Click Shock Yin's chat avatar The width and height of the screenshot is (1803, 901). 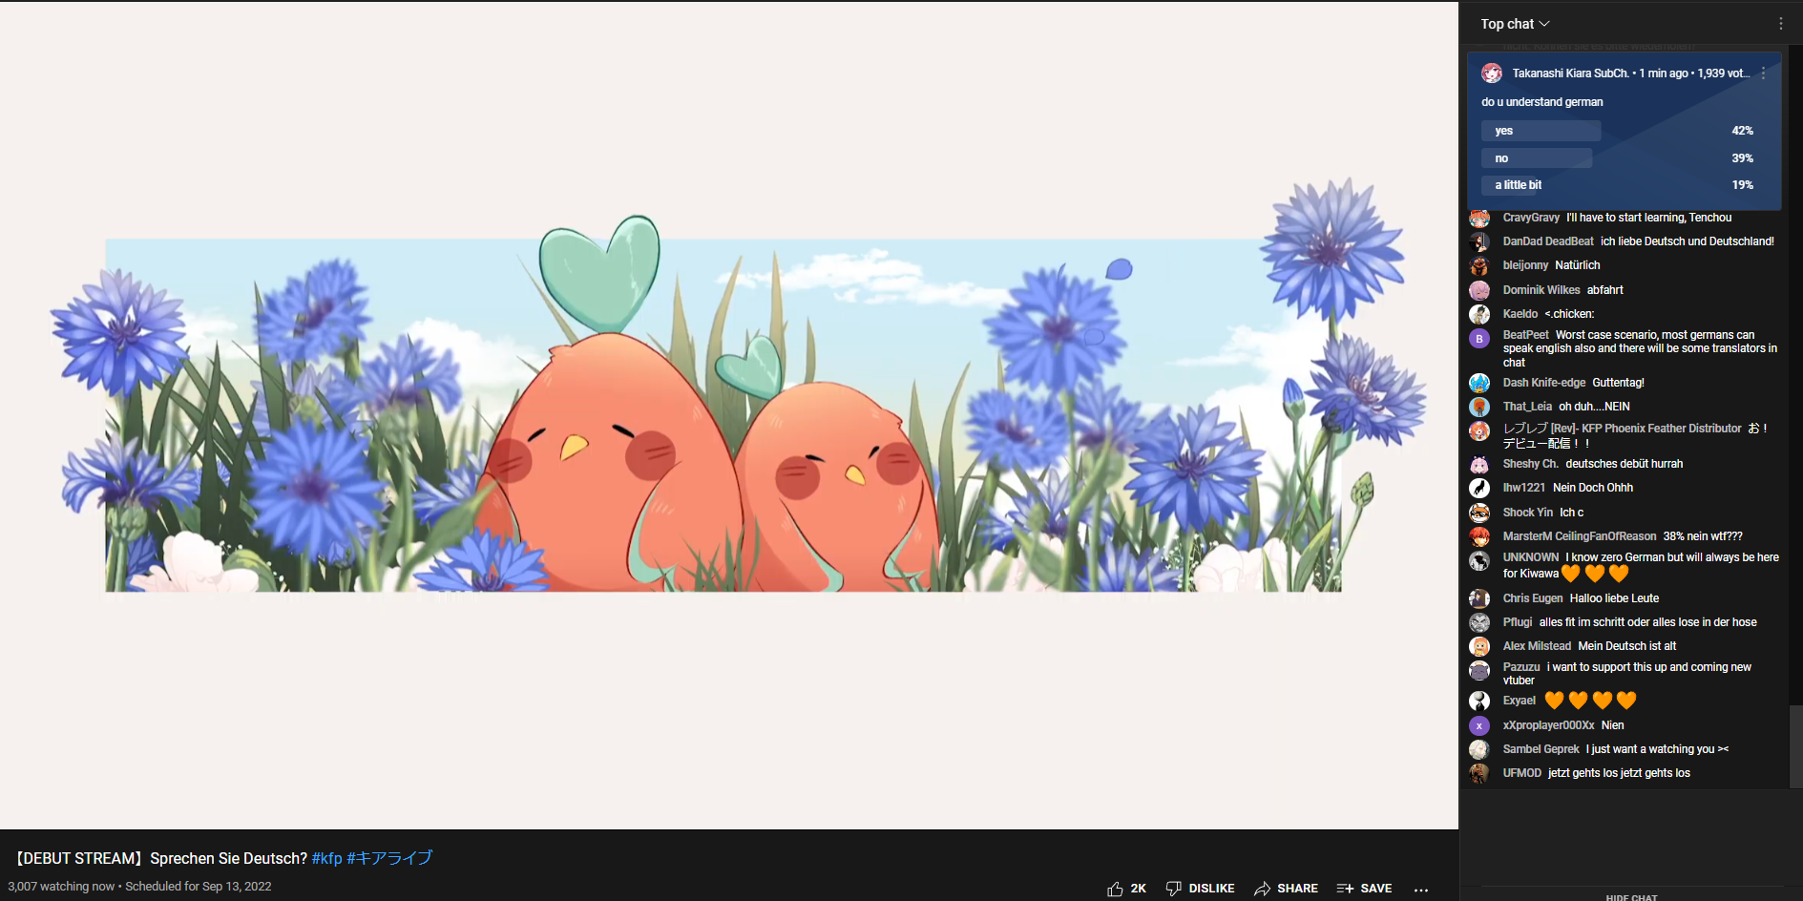click(x=1479, y=513)
